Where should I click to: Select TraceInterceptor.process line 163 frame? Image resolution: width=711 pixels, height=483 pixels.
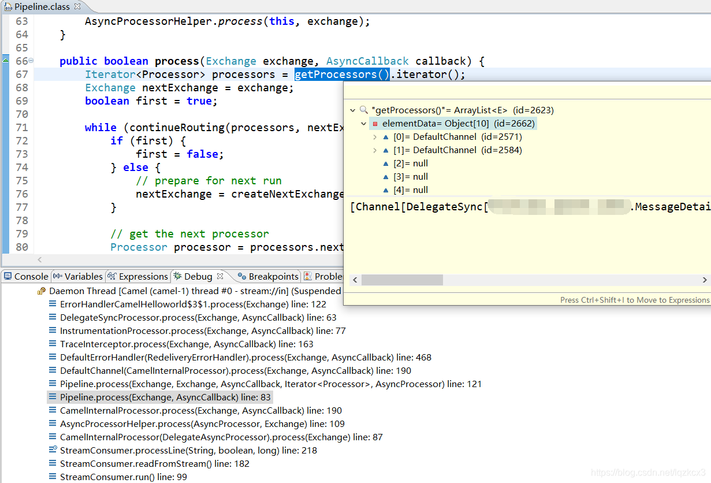click(x=187, y=344)
